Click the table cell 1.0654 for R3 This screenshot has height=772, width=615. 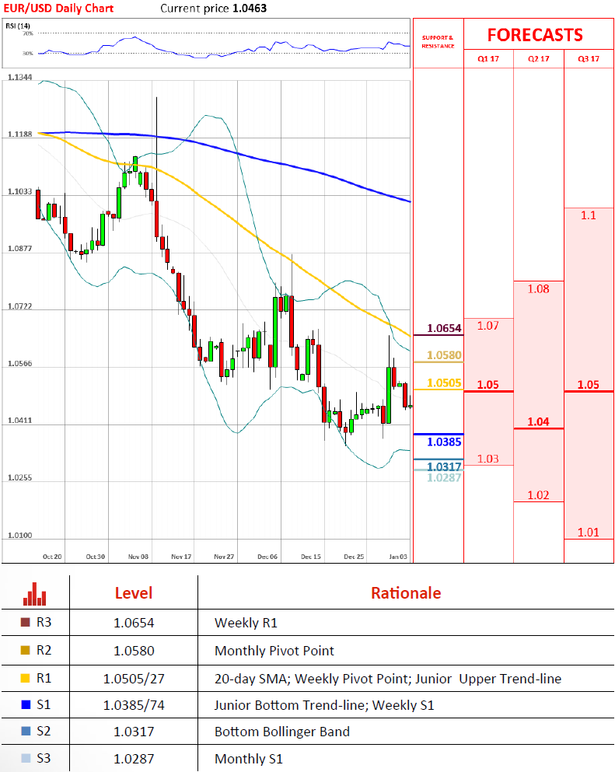tap(134, 623)
